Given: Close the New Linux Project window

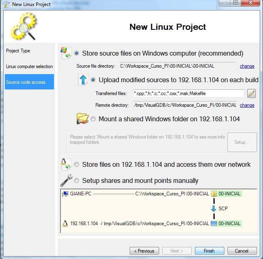Looking at the screenshot, I should click(251, 3).
